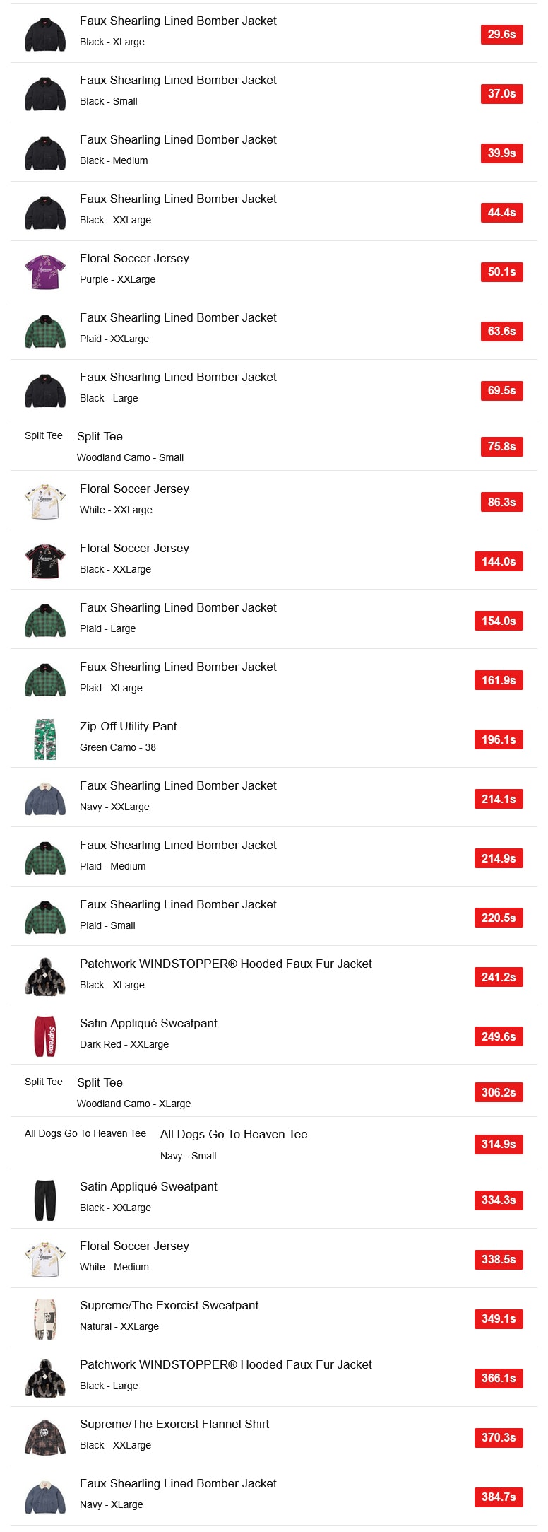Click the black Satin Appliqué Sweatpant image

pos(45,1200)
